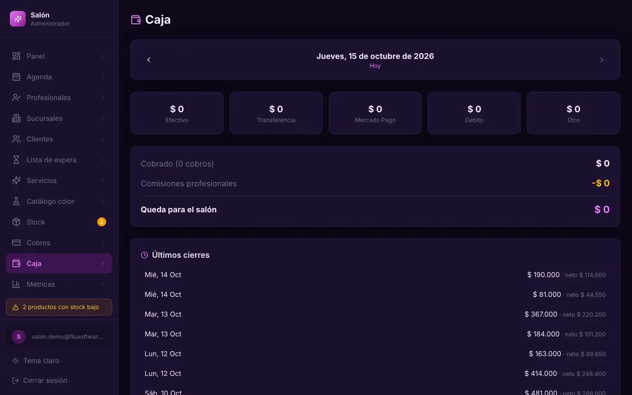Open the Cobros menu item
Image resolution: width=632 pixels, height=395 pixels.
(x=59, y=243)
